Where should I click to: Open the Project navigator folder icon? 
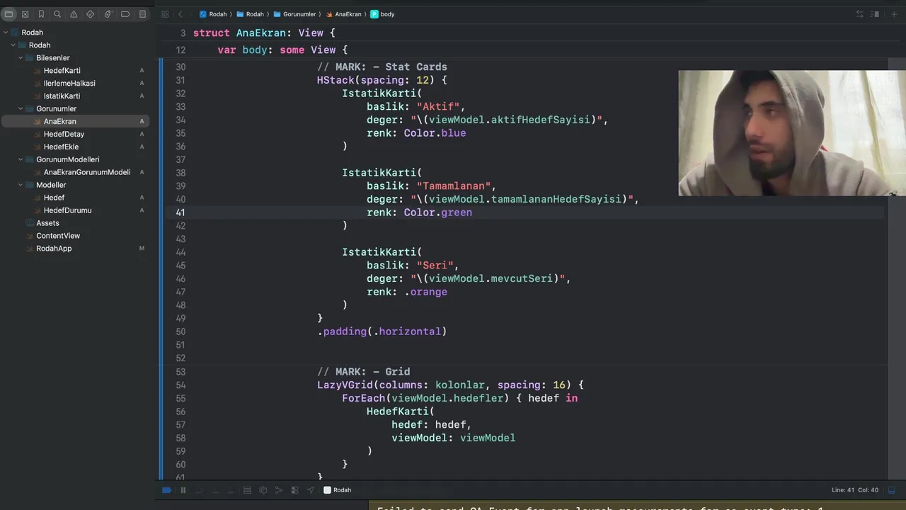8,14
